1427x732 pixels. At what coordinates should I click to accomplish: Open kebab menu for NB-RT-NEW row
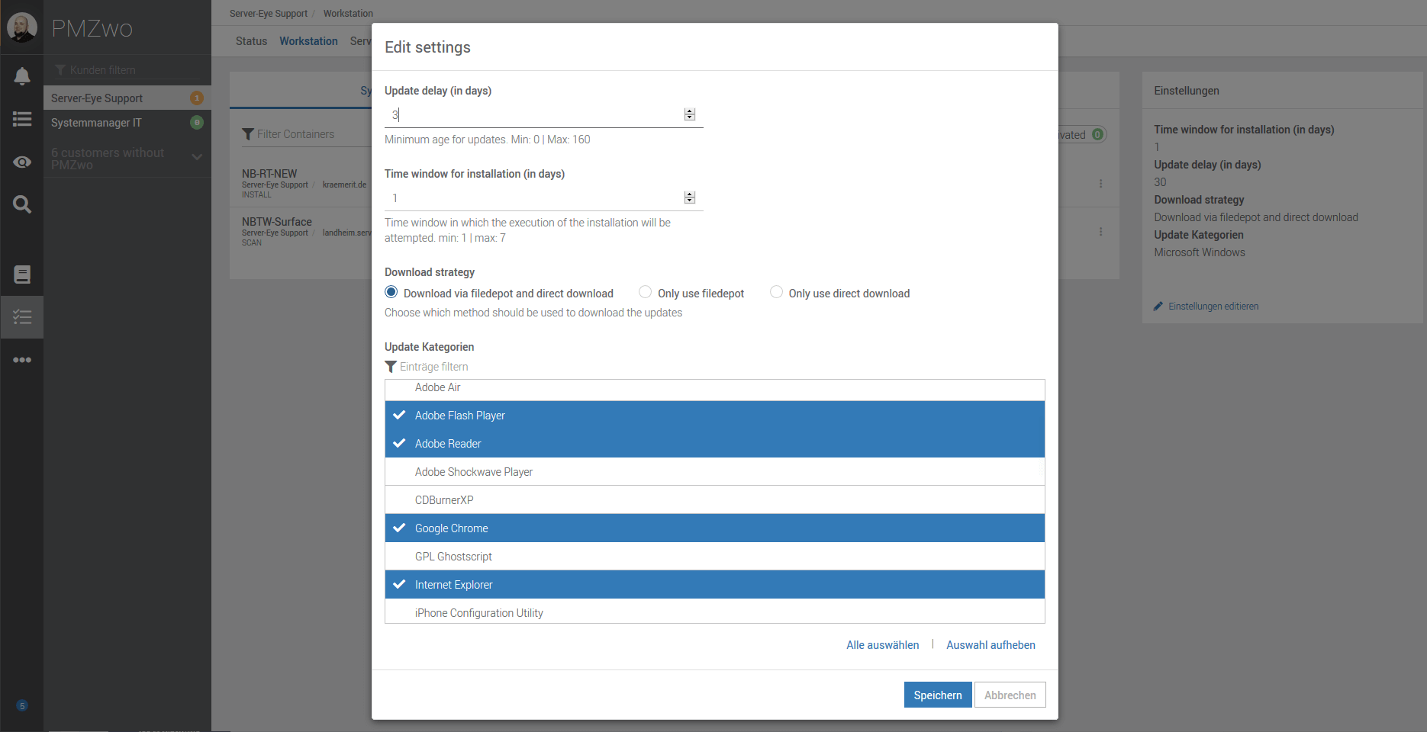coord(1100,184)
